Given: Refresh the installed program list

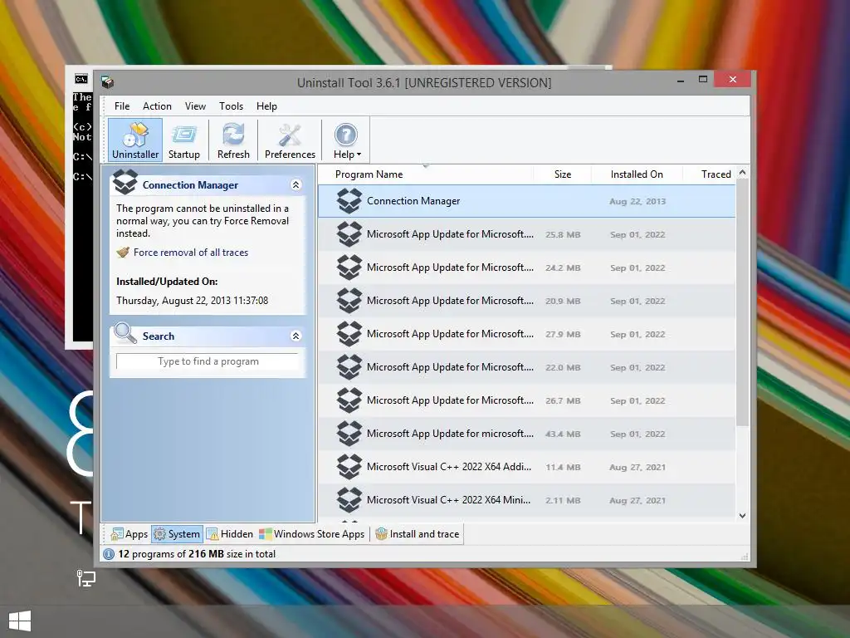Looking at the screenshot, I should pos(233,140).
